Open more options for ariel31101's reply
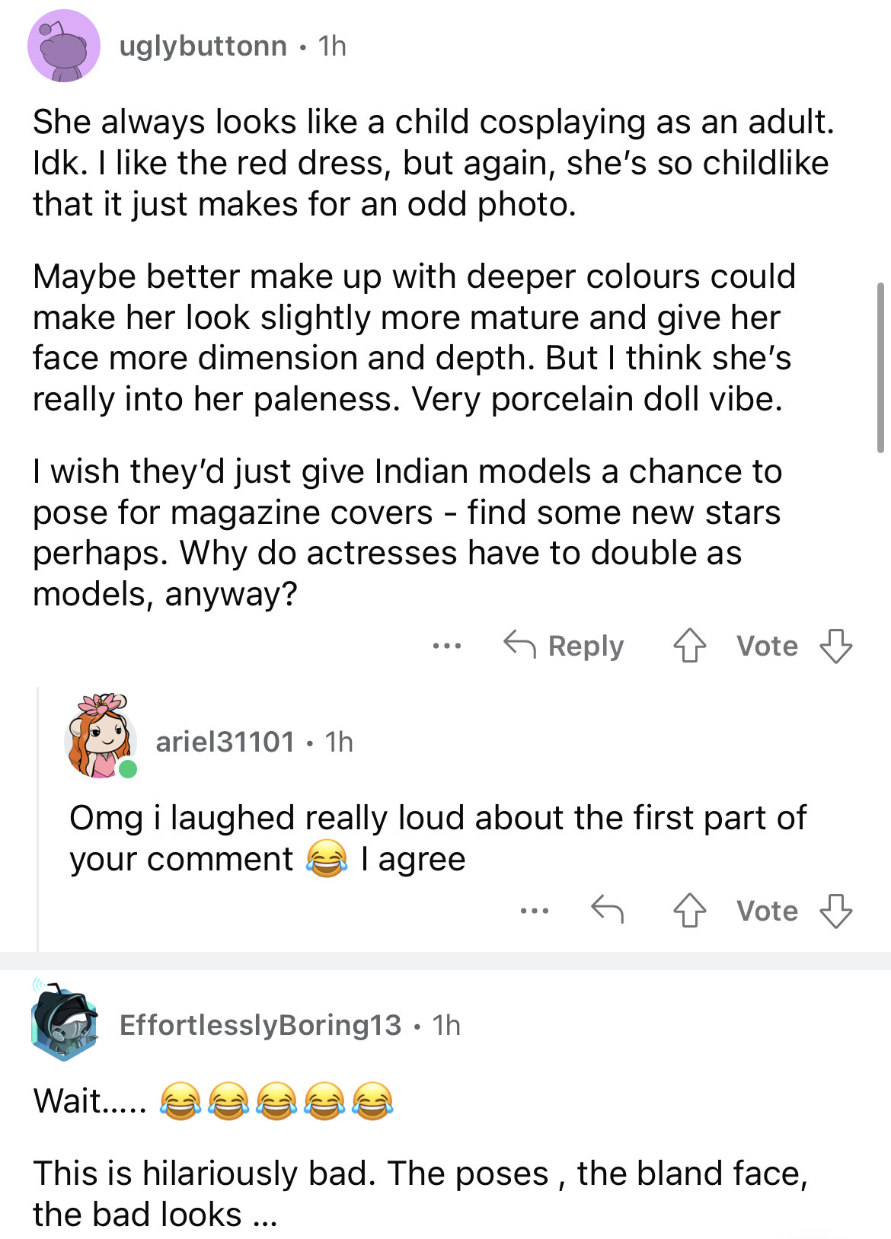 [535, 910]
